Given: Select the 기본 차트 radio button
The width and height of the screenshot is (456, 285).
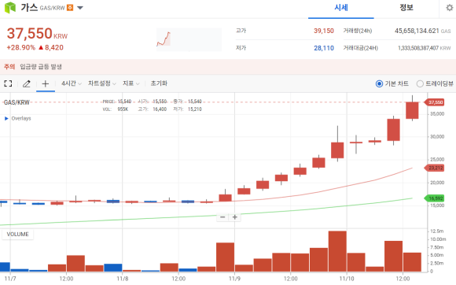Looking at the screenshot, I should point(379,83).
